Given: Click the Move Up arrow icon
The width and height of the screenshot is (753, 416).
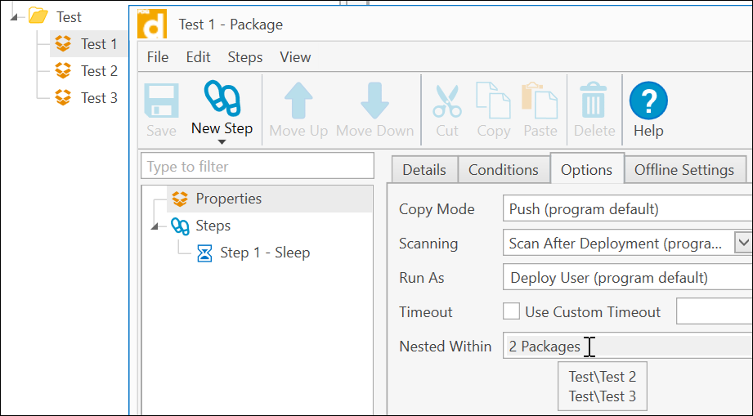Looking at the screenshot, I should (298, 101).
